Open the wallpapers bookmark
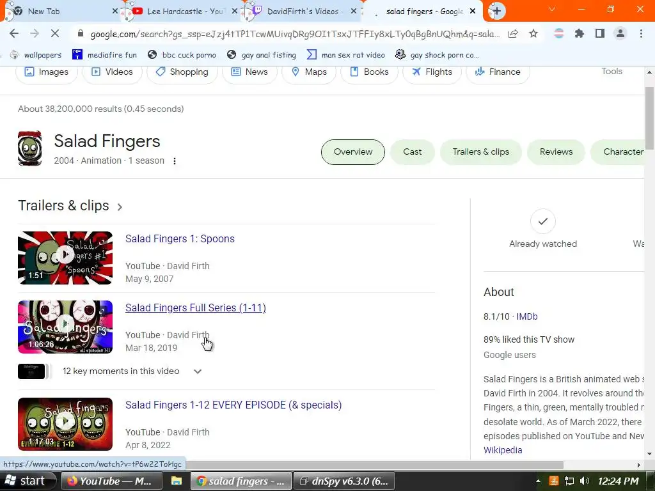This screenshot has height=491, width=655. [36, 55]
